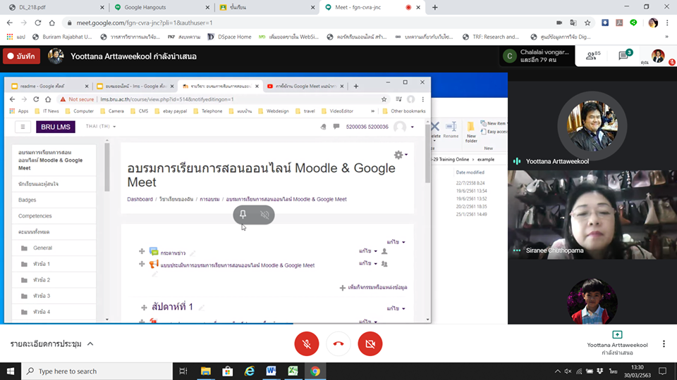
Task: Click New folder in Explorer window
Action: (471, 132)
